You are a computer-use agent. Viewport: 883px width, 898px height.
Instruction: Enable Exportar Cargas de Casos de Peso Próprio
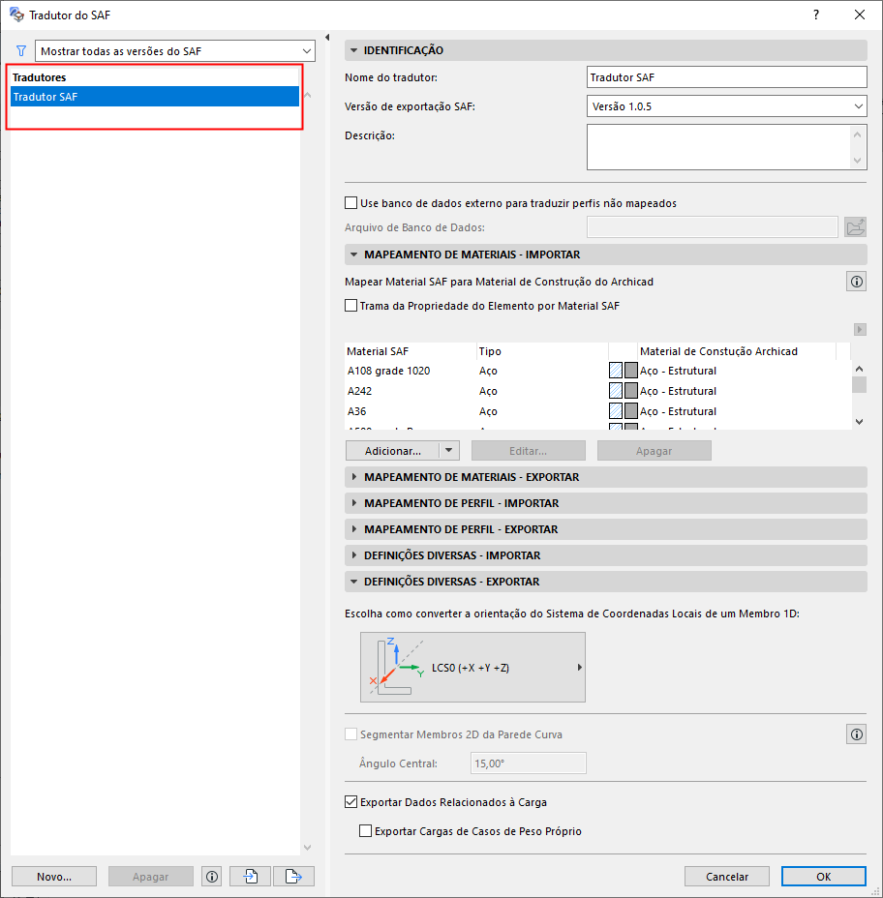click(365, 831)
